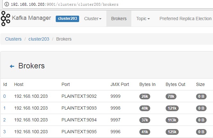
Task: Click JMX port 9996 cell
Action: [x=115, y=132]
